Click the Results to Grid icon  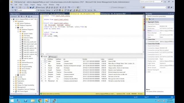(77, 10)
